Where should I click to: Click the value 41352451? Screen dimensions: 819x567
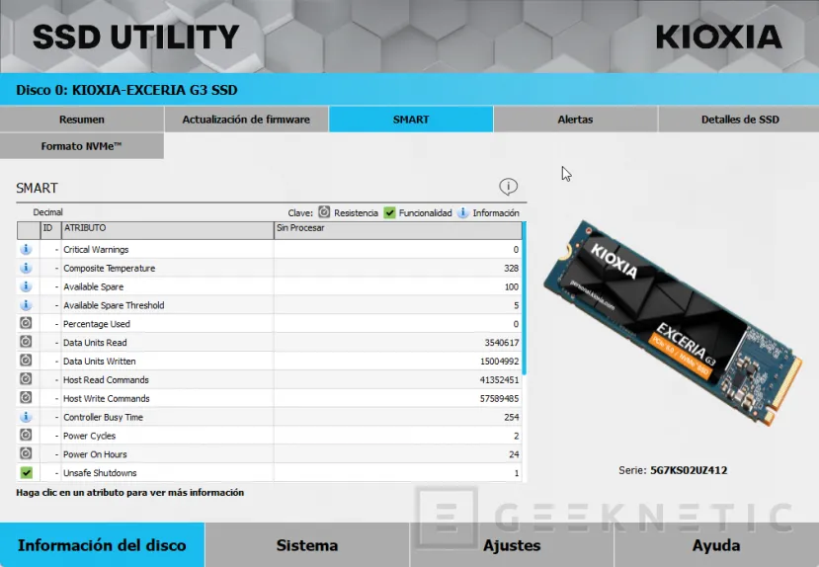(x=499, y=380)
